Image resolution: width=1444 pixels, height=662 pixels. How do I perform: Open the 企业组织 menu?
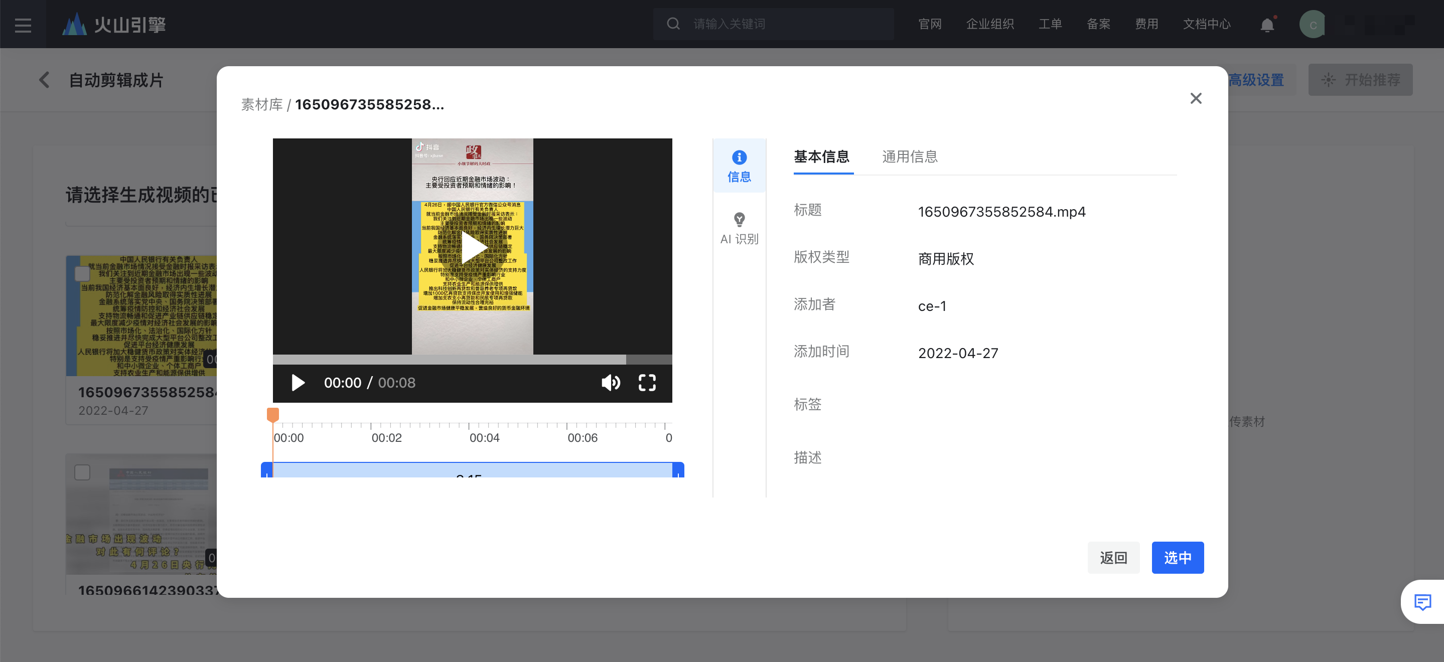pyautogui.click(x=989, y=24)
